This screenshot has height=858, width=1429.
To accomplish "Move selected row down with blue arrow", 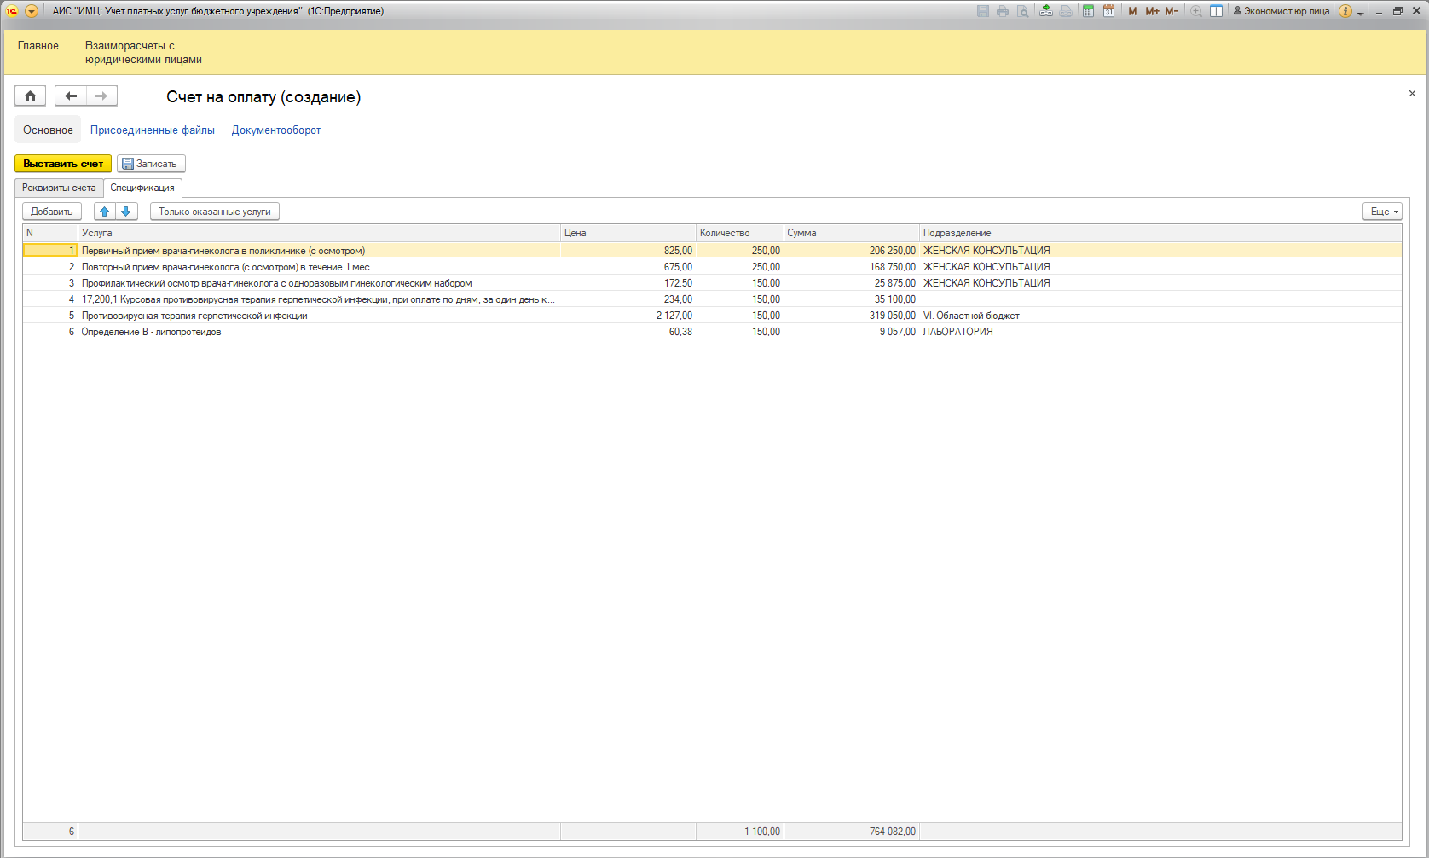I will pyautogui.click(x=126, y=212).
